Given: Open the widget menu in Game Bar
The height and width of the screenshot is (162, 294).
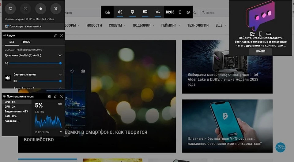Looking at the screenshot, I should coord(107,12).
